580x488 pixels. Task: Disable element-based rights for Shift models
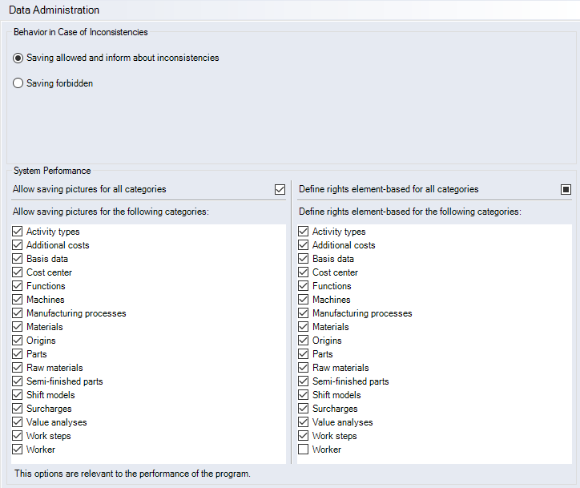click(304, 395)
